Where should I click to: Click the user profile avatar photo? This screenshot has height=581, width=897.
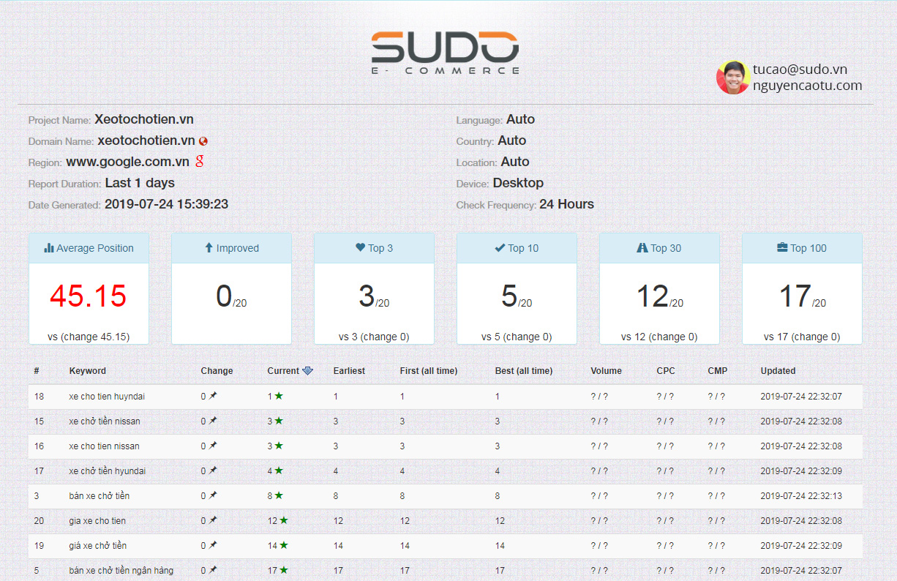click(732, 78)
